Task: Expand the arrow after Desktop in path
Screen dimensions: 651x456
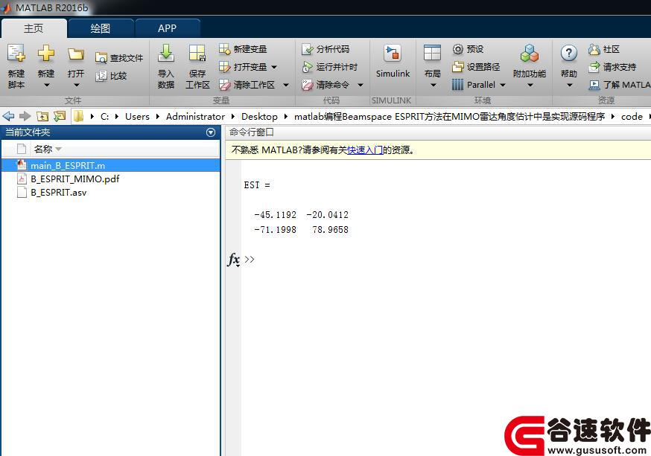Action: (285, 117)
